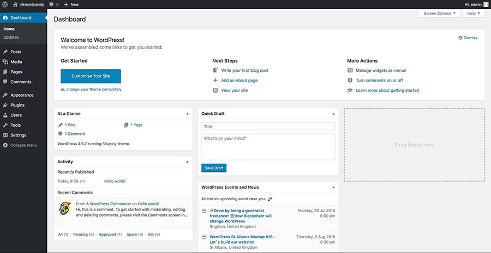The image size is (491, 253).
Task: Click the Comments icon in sidebar
Action: coord(5,82)
